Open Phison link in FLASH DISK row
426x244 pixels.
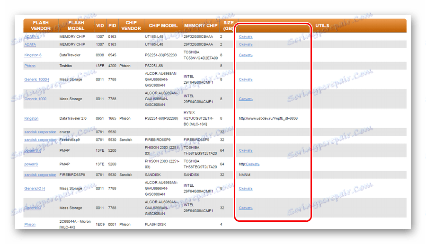(30, 225)
